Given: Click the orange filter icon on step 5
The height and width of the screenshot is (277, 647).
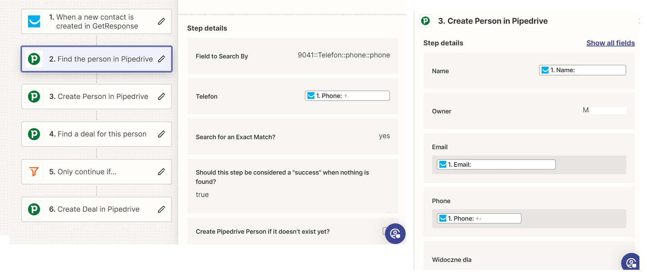Looking at the screenshot, I should point(34,172).
